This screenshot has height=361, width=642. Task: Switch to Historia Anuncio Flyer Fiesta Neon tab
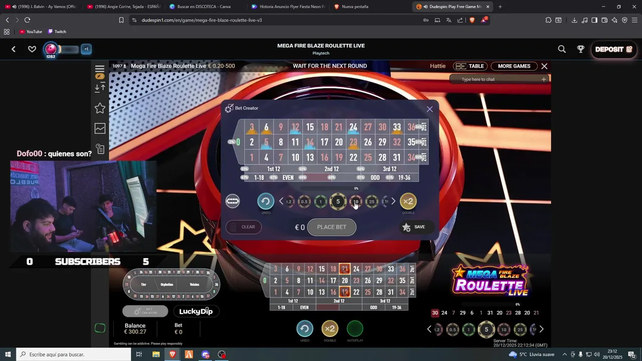pos(288,7)
